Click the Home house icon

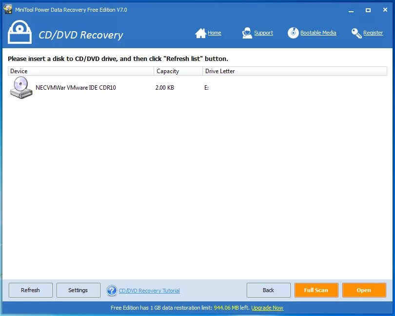(200, 33)
